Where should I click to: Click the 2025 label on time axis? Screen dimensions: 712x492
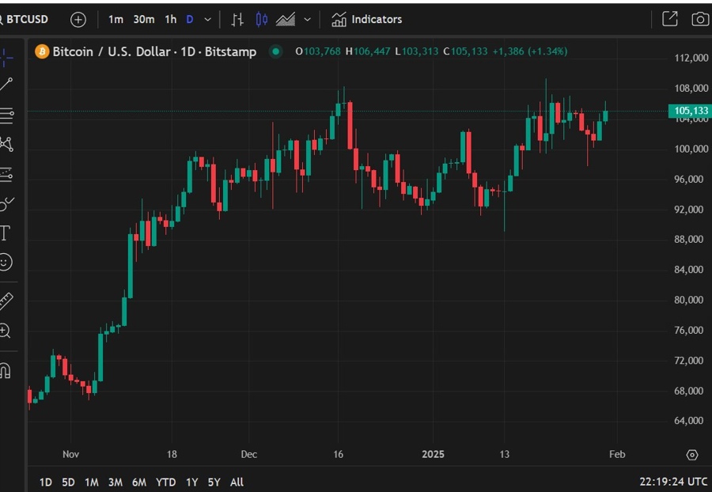pyautogui.click(x=433, y=454)
